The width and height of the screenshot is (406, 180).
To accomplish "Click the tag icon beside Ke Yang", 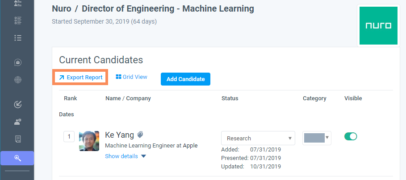I will (140, 135).
